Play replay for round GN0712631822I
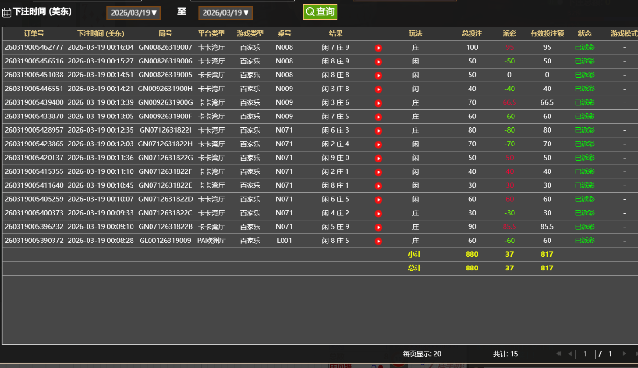 coord(378,130)
